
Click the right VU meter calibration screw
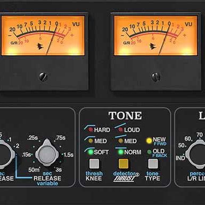[156, 77]
